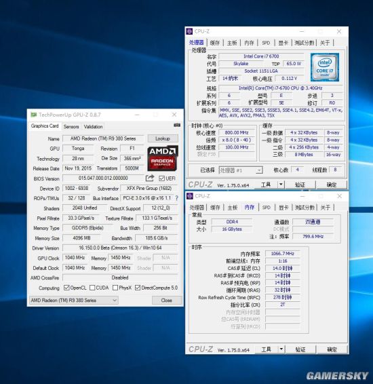Open the AMD Radeon R9 380 Series dropdown
Viewport: 373px width, 384px height.
tap(74, 301)
